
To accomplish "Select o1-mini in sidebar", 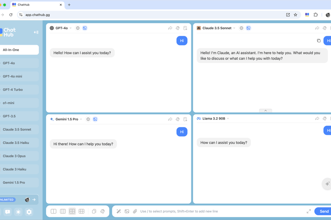I will (19, 103).
